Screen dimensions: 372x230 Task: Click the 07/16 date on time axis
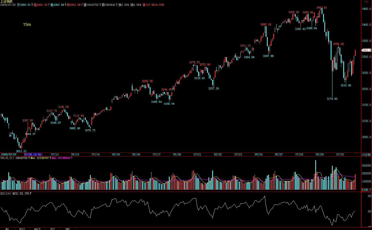pos(136,155)
